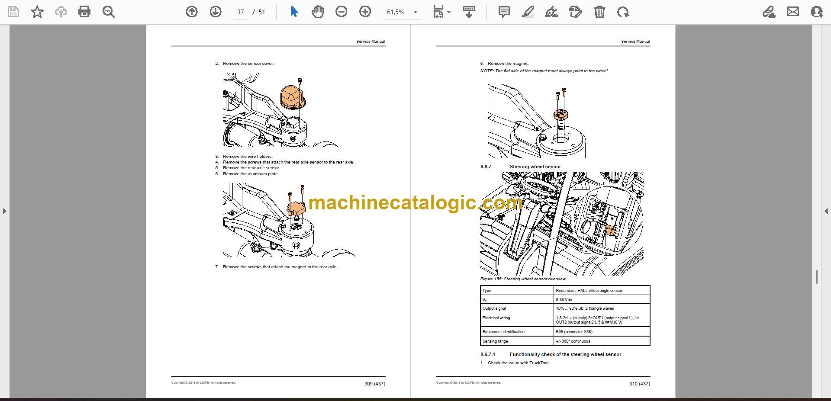Go to next page

(x=215, y=12)
